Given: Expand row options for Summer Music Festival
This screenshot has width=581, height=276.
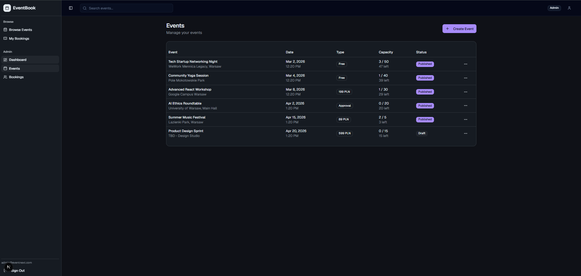Looking at the screenshot, I should [465, 120].
